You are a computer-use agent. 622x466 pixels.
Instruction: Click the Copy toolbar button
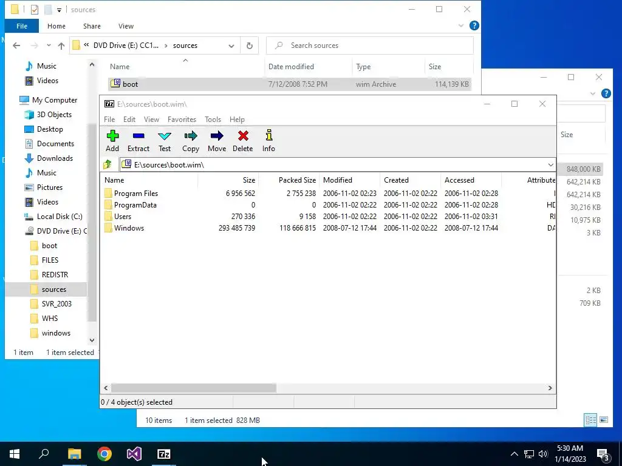point(191,141)
